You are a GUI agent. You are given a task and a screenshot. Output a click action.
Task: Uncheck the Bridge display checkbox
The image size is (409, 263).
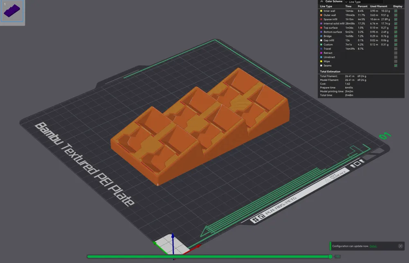point(396,36)
